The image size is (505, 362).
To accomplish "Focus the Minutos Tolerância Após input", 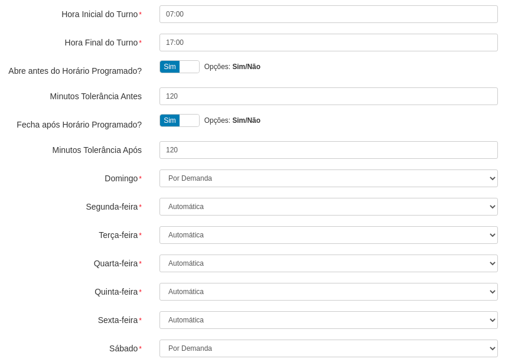I will point(328,150).
